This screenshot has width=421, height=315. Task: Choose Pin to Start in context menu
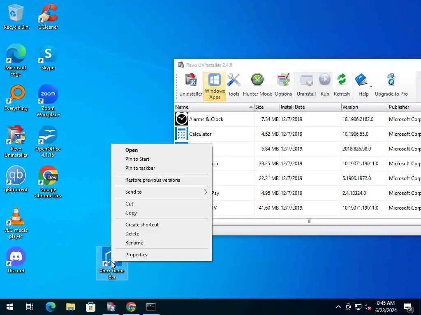[x=161, y=159]
